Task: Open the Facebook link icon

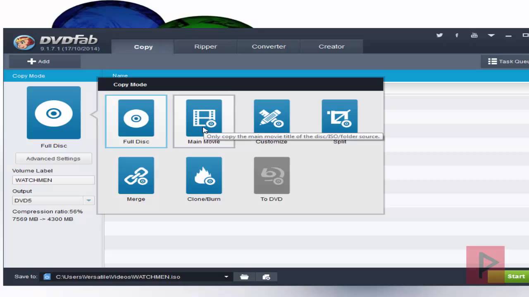Action: 457,35
